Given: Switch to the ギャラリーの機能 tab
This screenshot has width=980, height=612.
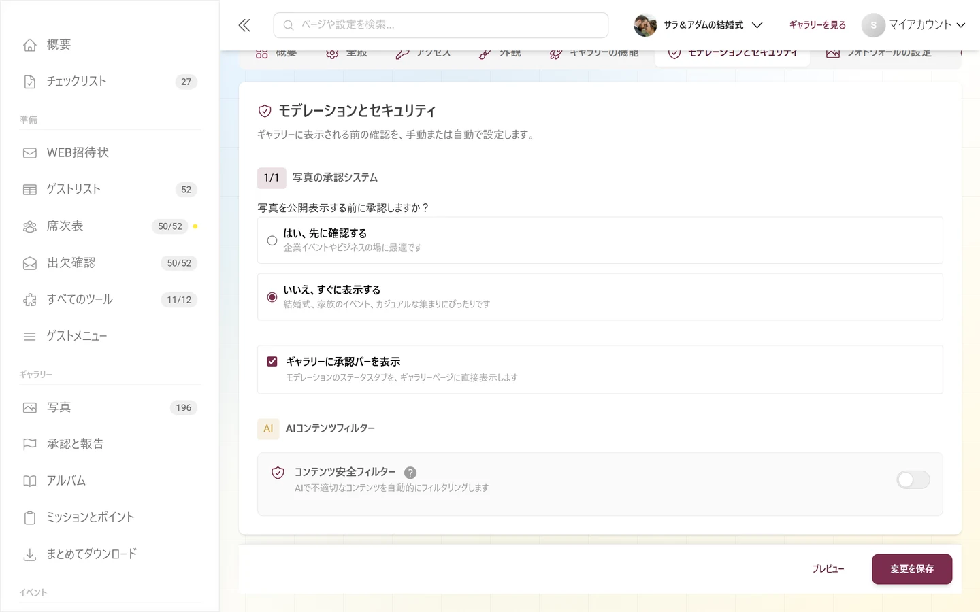Looking at the screenshot, I should [x=594, y=53].
